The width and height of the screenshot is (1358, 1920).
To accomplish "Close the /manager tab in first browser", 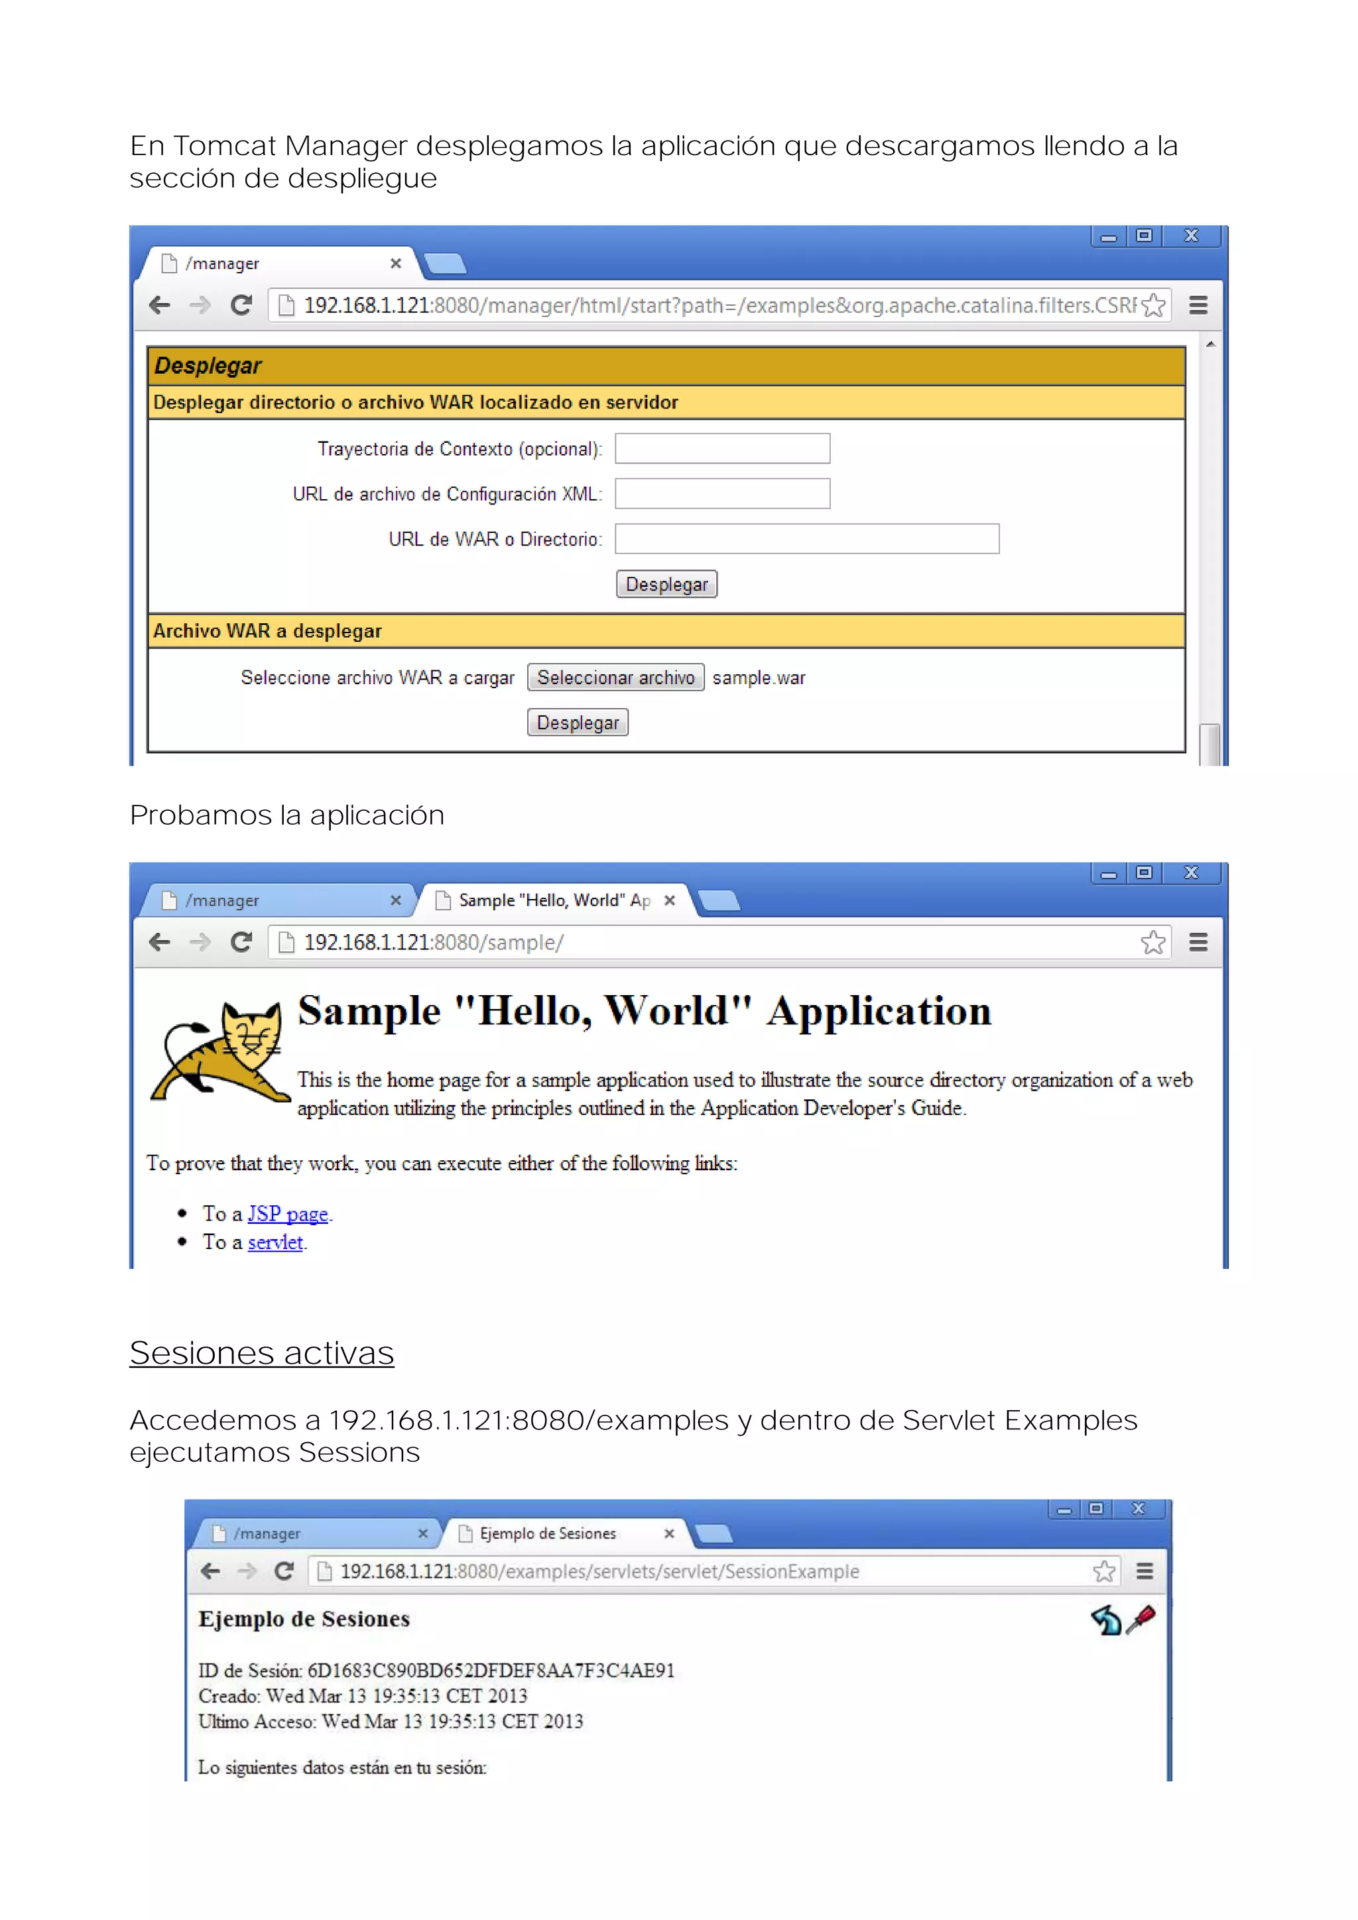I will (395, 263).
